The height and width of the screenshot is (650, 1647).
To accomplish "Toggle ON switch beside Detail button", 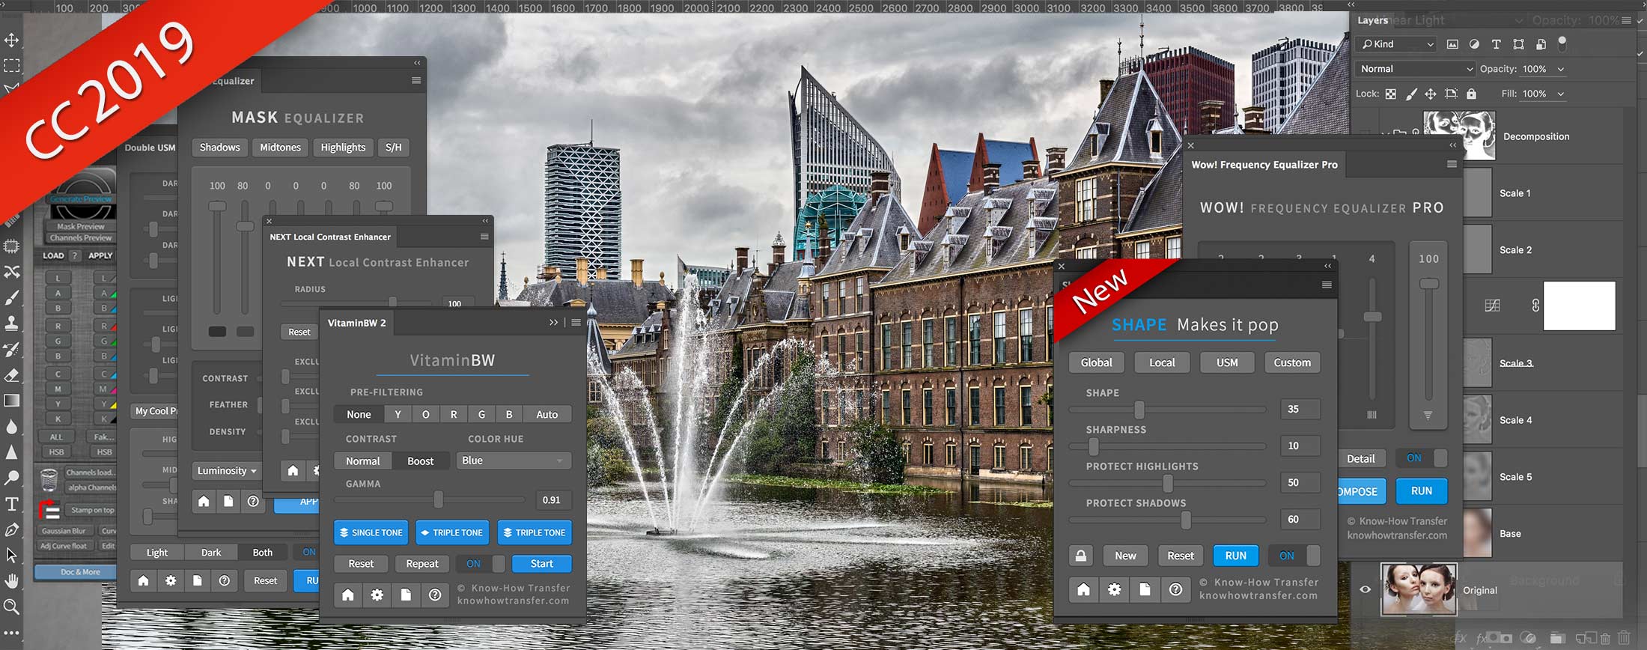I will click(1421, 458).
